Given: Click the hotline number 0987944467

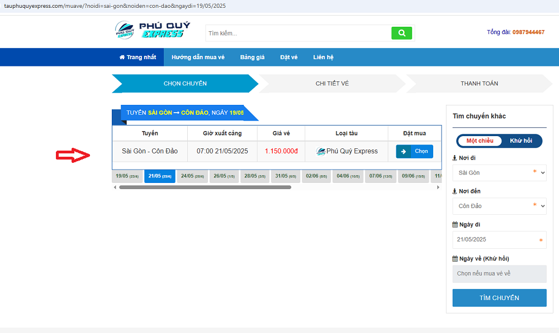Looking at the screenshot, I should (x=528, y=32).
